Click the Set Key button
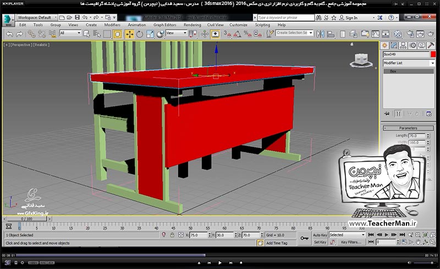This screenshot has height=269, width=440. (320, 242)
